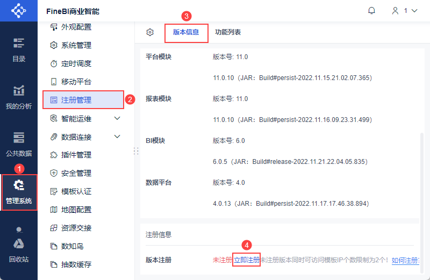Click the 未注册 status text

pyautogui.click(x=223, y=260)
